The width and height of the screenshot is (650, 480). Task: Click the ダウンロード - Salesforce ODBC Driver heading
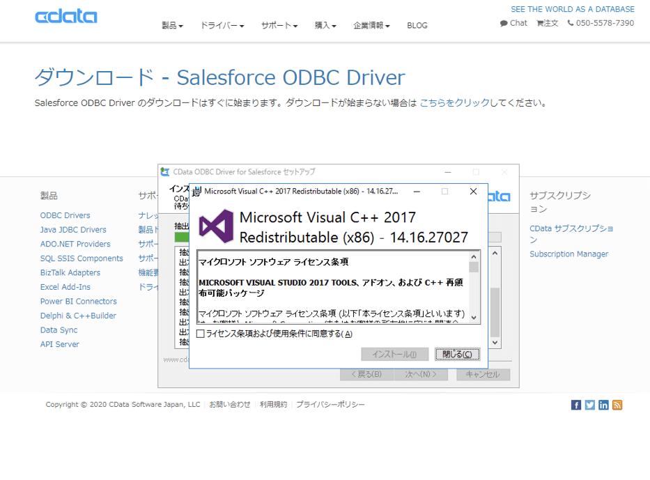click(x=219, y=77)
